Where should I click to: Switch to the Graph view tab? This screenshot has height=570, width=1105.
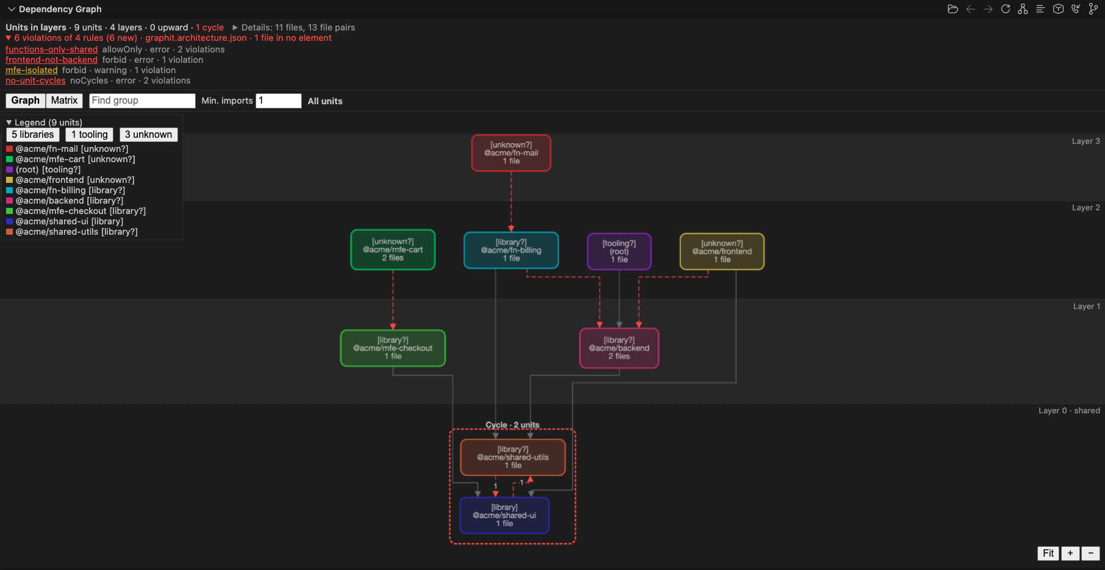(26, 101)
